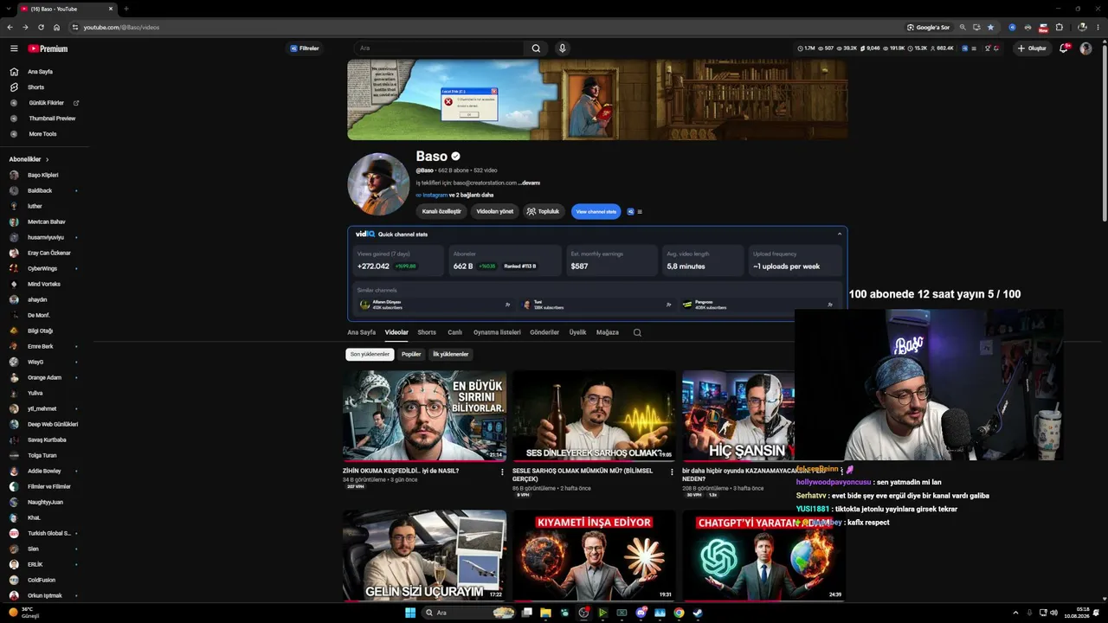This screenshot has height=623, width=1108.
Task: Open the YouTube hamburger guide menu
Action: (14, 48)
